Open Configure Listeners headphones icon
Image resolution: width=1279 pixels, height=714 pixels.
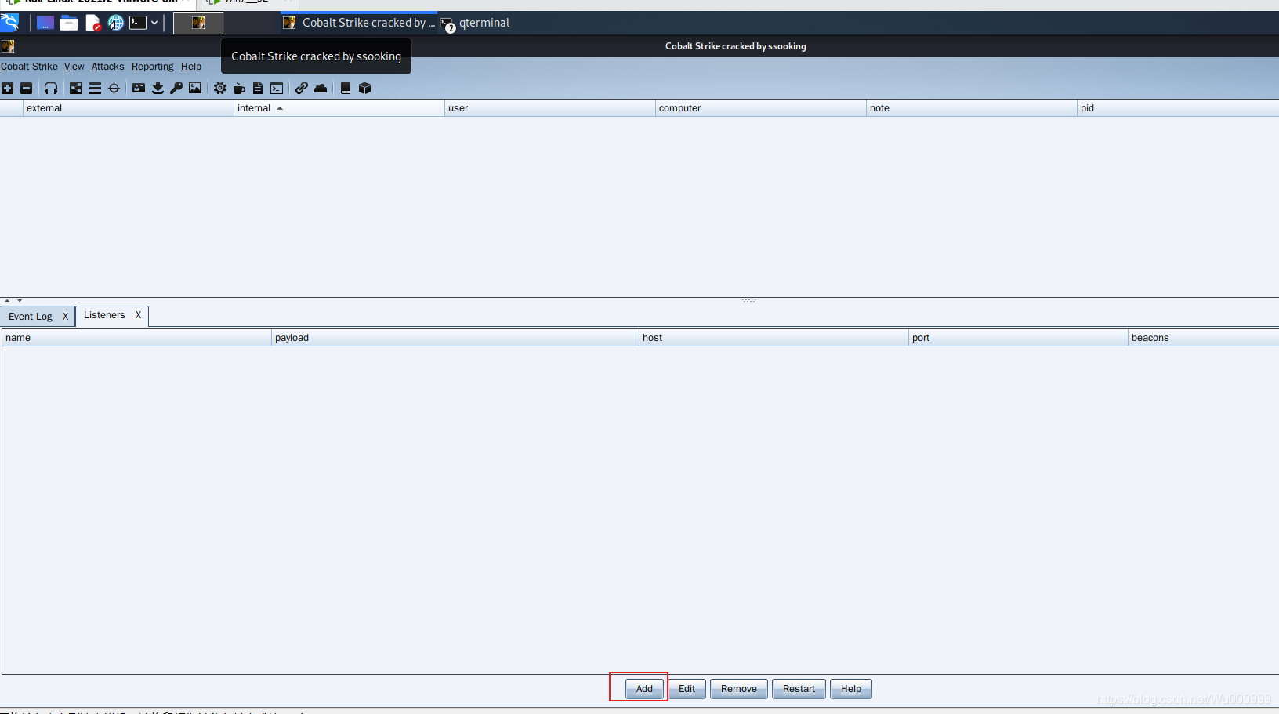[51, 89]
